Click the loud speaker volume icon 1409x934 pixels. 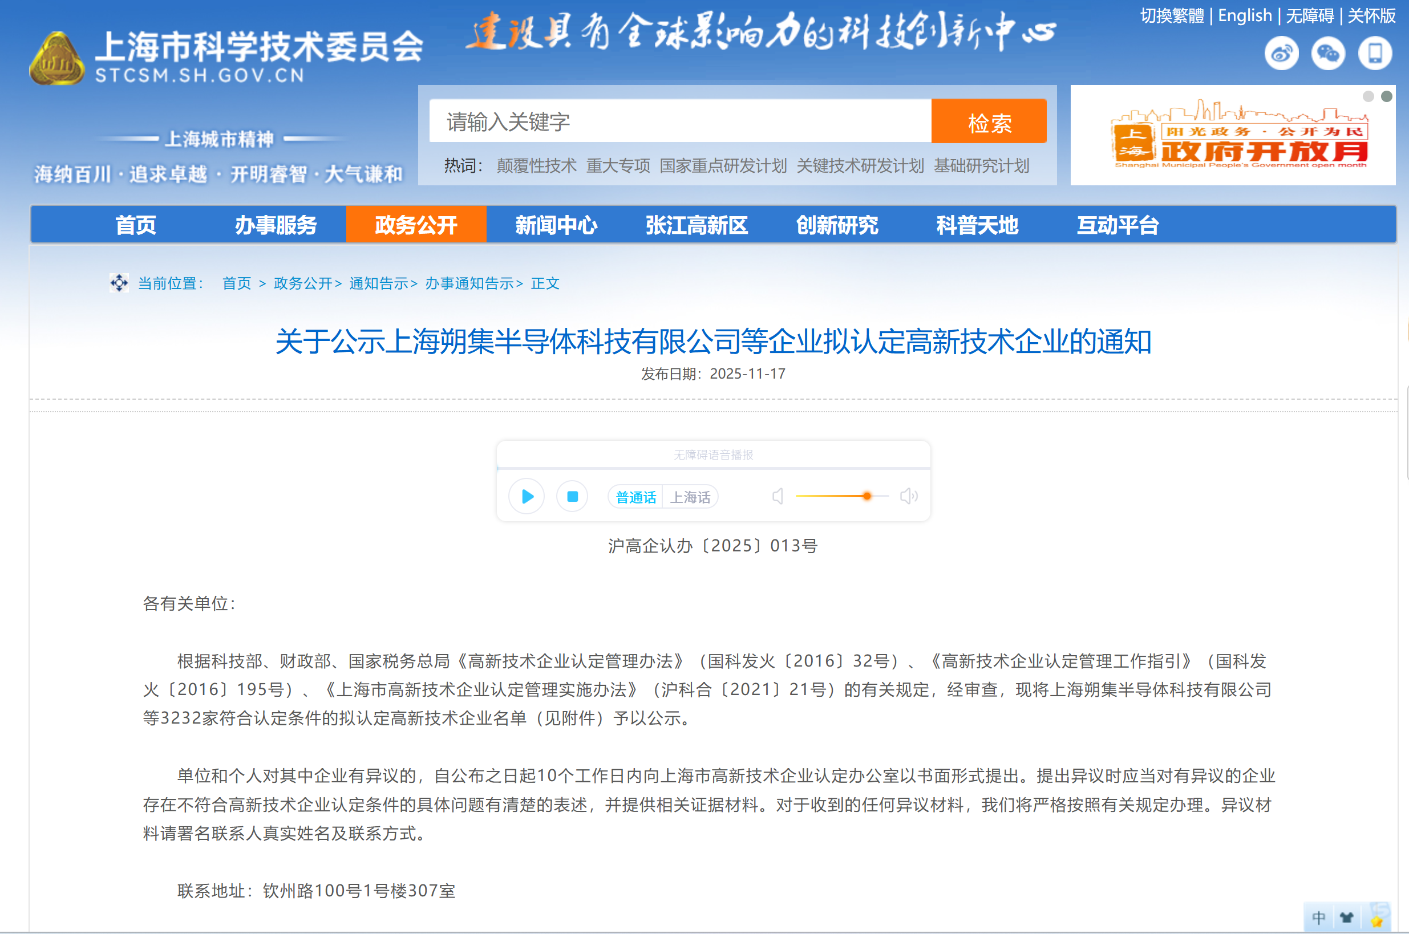[x=909, y=496]
